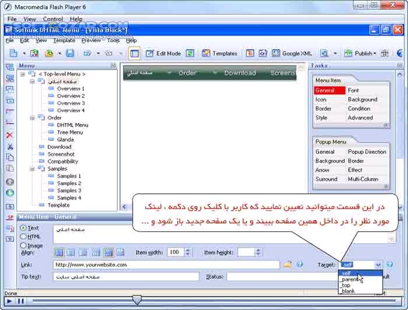This screenshot has width=408, height=310.
Task: Open the dropdown arrow next to Publish
Action: click(x=375, y=54)
